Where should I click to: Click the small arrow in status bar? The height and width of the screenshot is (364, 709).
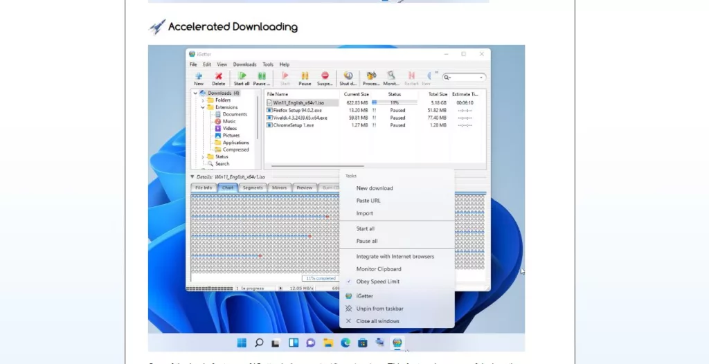pyautogui.click(x=280, y=288)
